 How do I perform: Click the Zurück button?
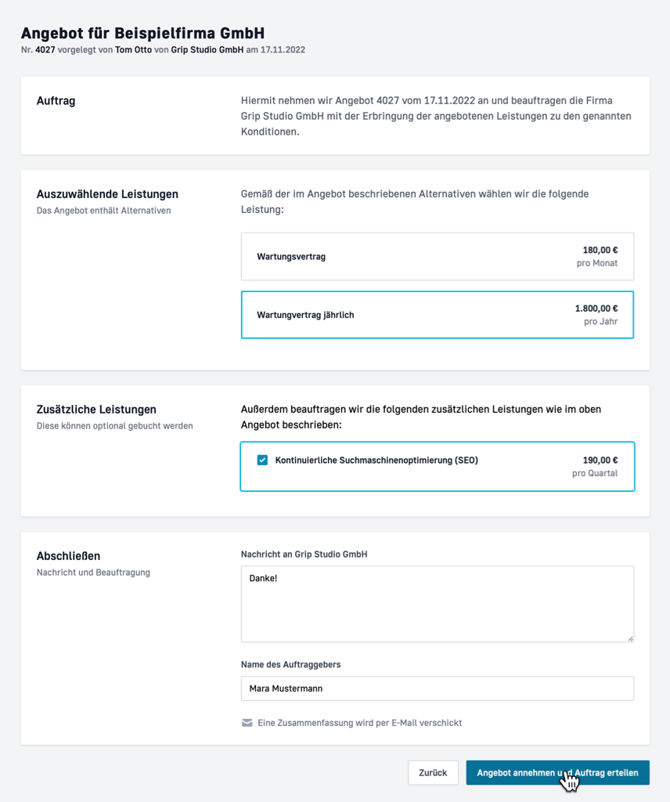click(x=433, y=772)
